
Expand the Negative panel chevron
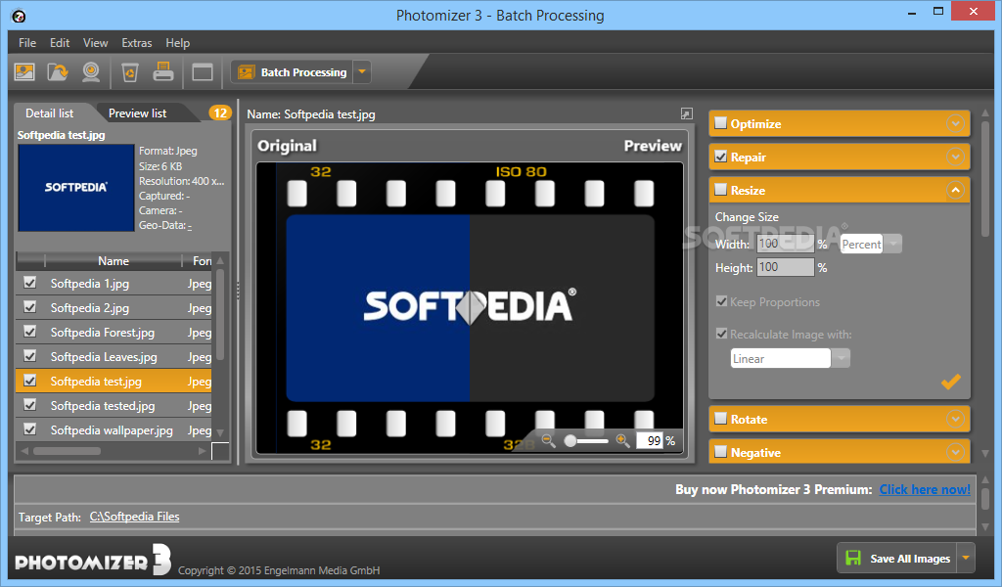(955, 452)
